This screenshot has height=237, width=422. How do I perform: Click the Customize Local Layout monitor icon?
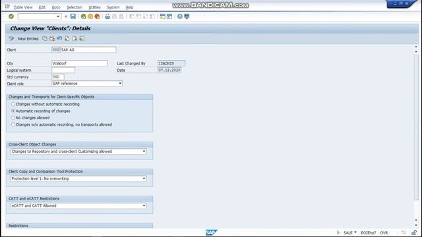click(x=187, y=16)
